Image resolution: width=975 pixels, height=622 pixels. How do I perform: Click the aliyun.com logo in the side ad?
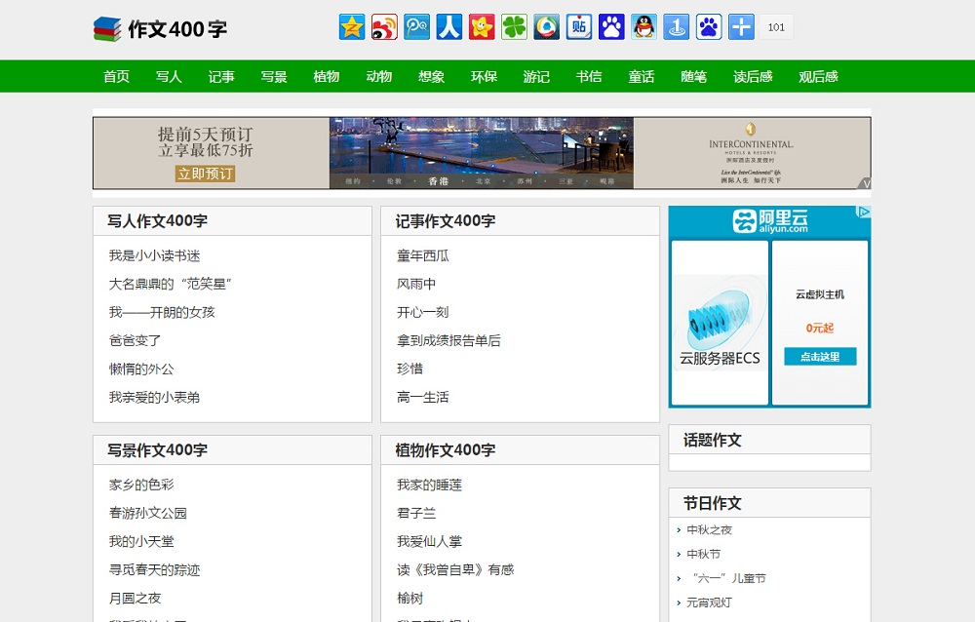[x=770, y=220]
